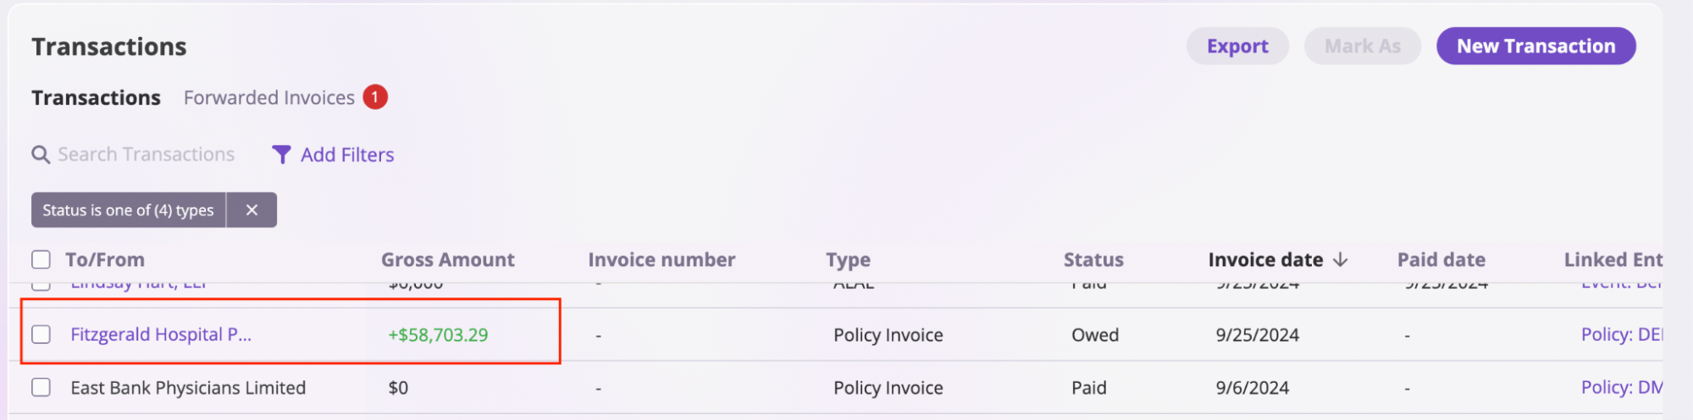The height and width of the screenshot is (420, 1693).
Task: Click the Gross Amount column header
Action: coord(448,259)
